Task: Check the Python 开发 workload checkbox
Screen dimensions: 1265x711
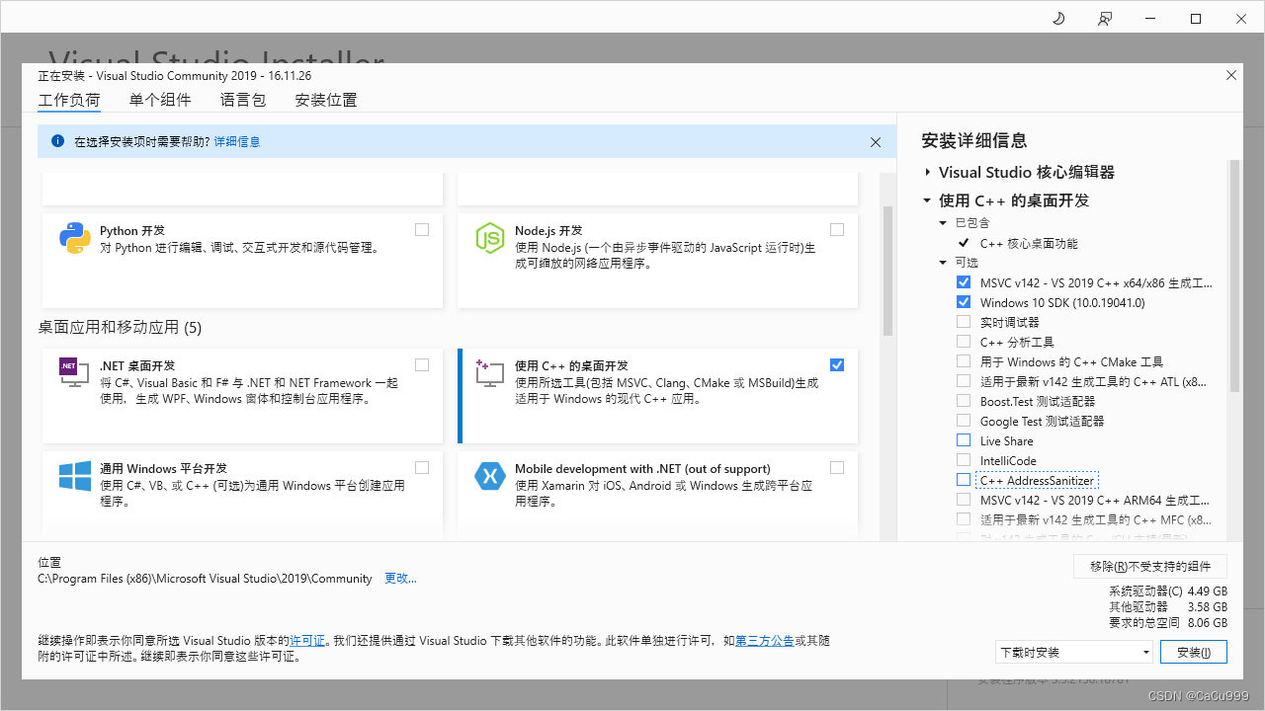Action: pyautogui.click(x=422, y=229)
